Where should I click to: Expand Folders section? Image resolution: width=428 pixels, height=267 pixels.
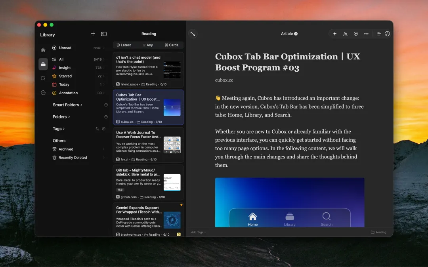tap(61, 117)
